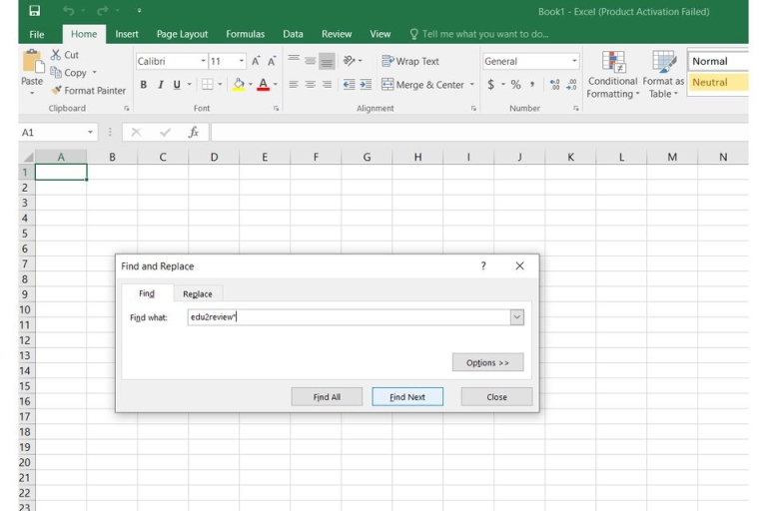Toggle Wrap Text
The image size is (767, 511).
tap(410, 61)
